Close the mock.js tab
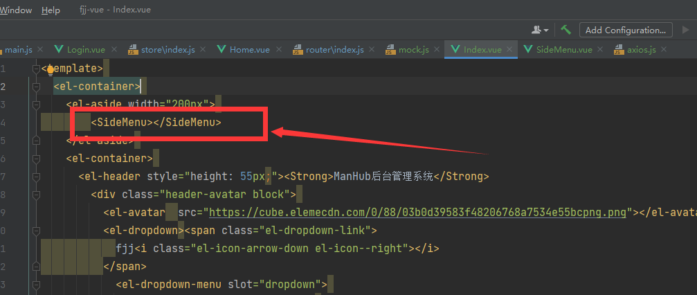The image size is (697, 295). 437,49
